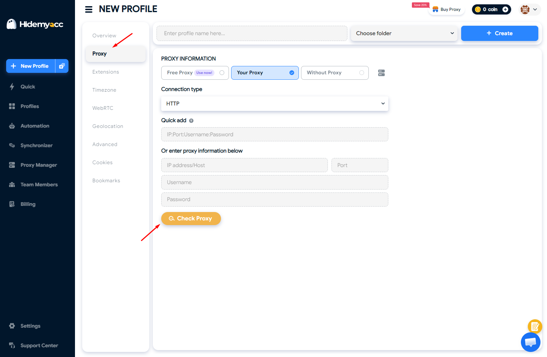547x357 pixels.
Task: Open the proxy list server icon
Action: coord(381,73)
